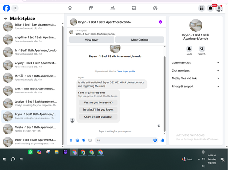Viewport: 228px width, 170px height.
Task: Click the More Options button
Action: tap(140, 40)
